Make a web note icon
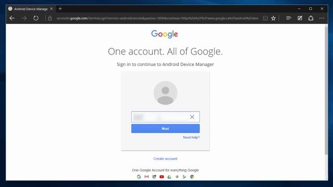This screenshot has height=187, width=333. tap(300, 18)
